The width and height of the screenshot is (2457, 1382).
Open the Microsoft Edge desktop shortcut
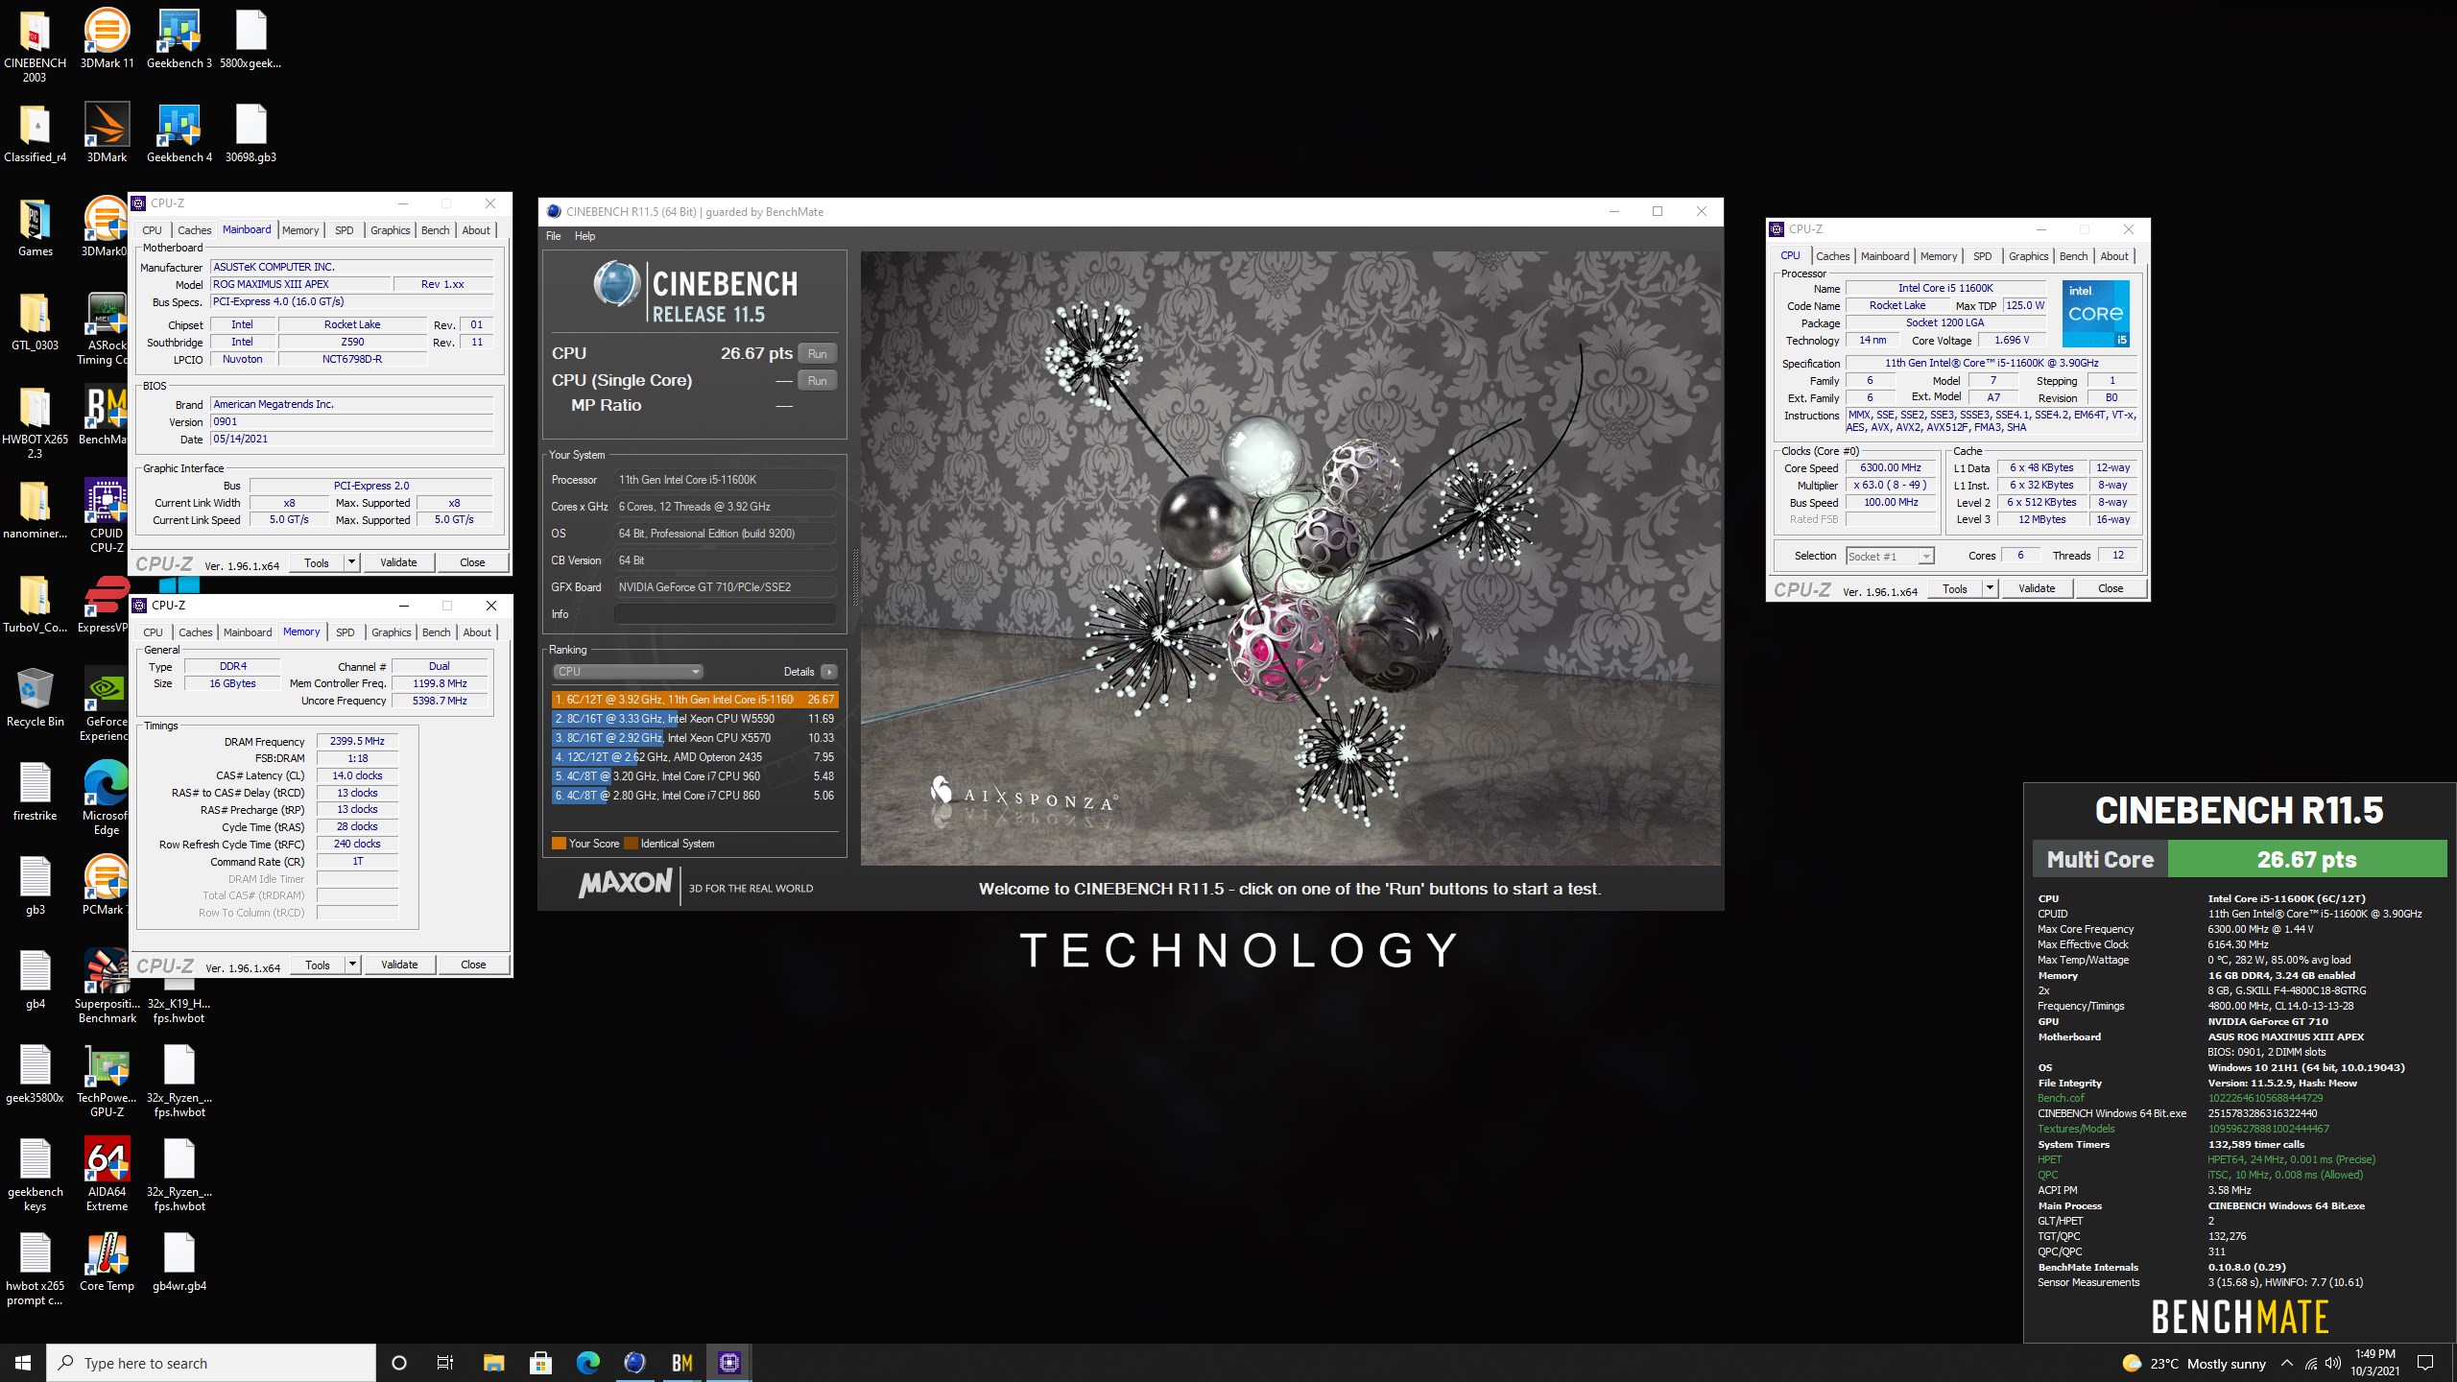point(107,798)
